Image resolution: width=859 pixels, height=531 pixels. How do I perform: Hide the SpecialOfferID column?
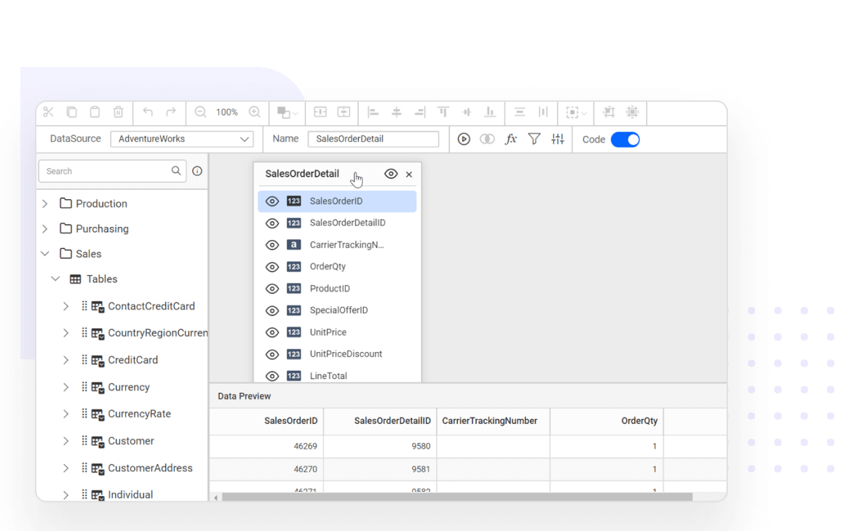(x=272, y=311)
